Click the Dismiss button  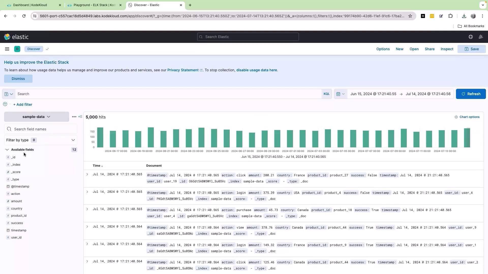point(18,79)
